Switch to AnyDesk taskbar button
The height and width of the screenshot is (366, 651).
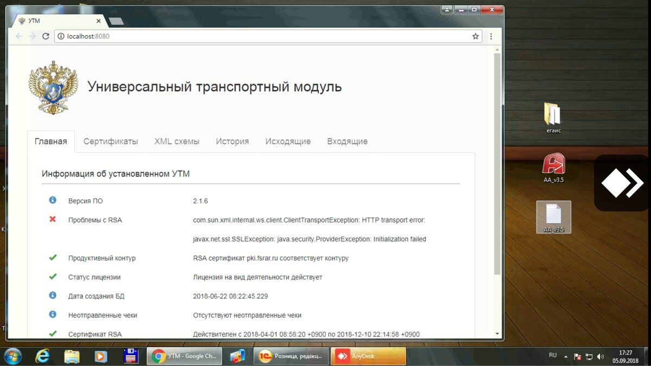pos(368,356)
